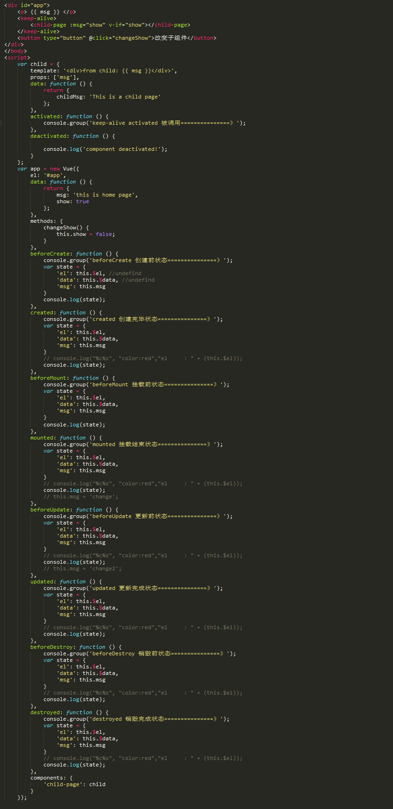393x809 pixels.
Task: Click the closing </body> tag
Action: pos(15,51)
